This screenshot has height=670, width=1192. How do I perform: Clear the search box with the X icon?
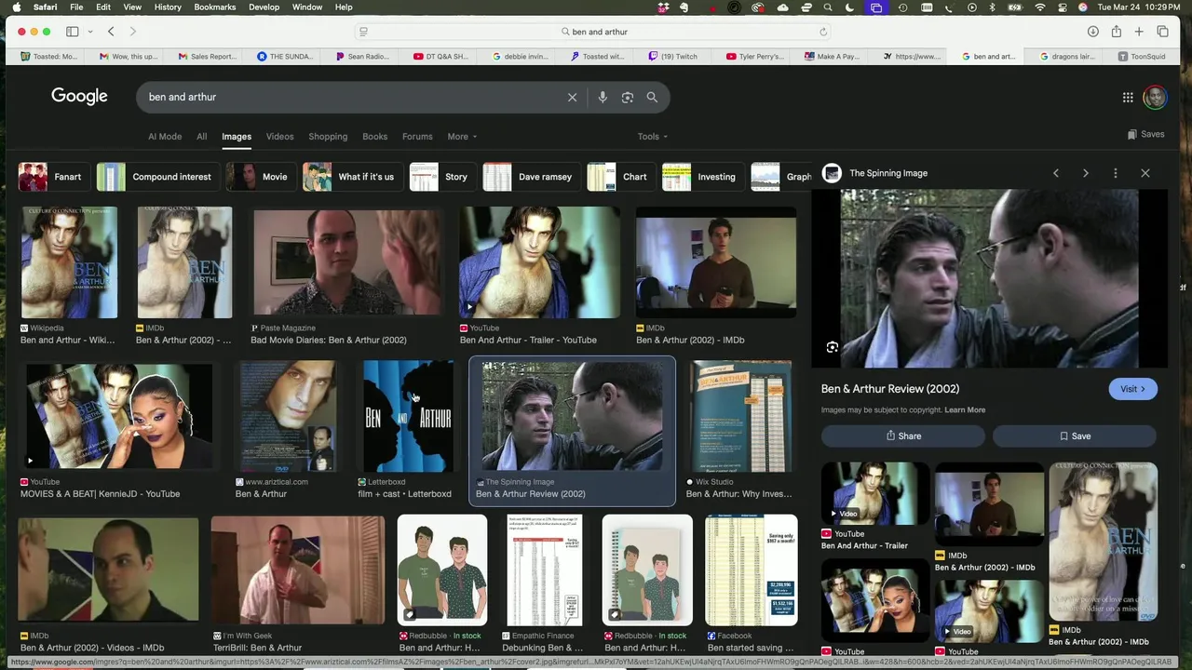point(572,97)
